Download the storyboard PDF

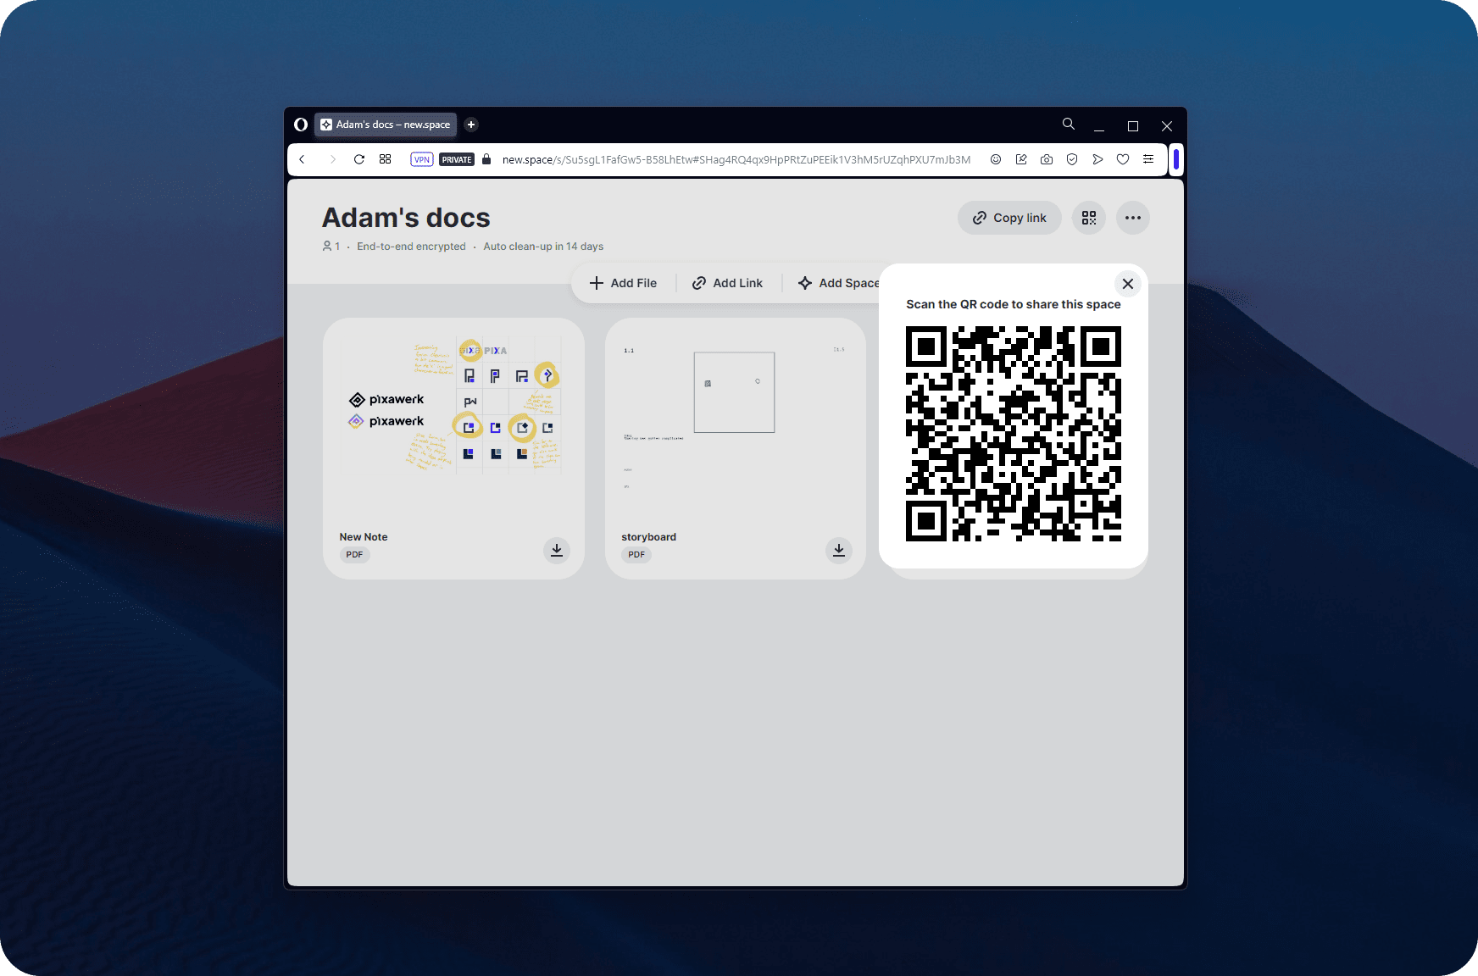click(839, 550)
